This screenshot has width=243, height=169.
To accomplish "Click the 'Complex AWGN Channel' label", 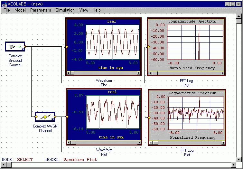I will (45, 128).
